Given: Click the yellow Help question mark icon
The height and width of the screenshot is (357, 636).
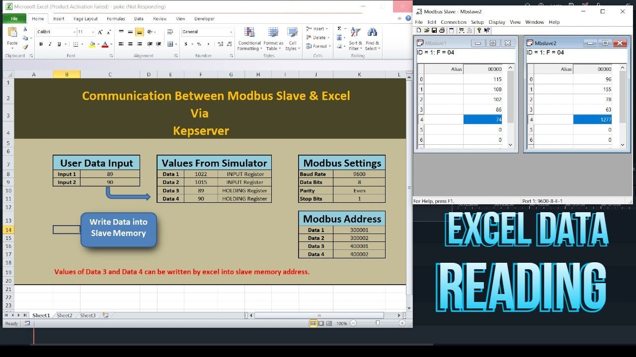Looking at the screenshot, I should point(479,30).
